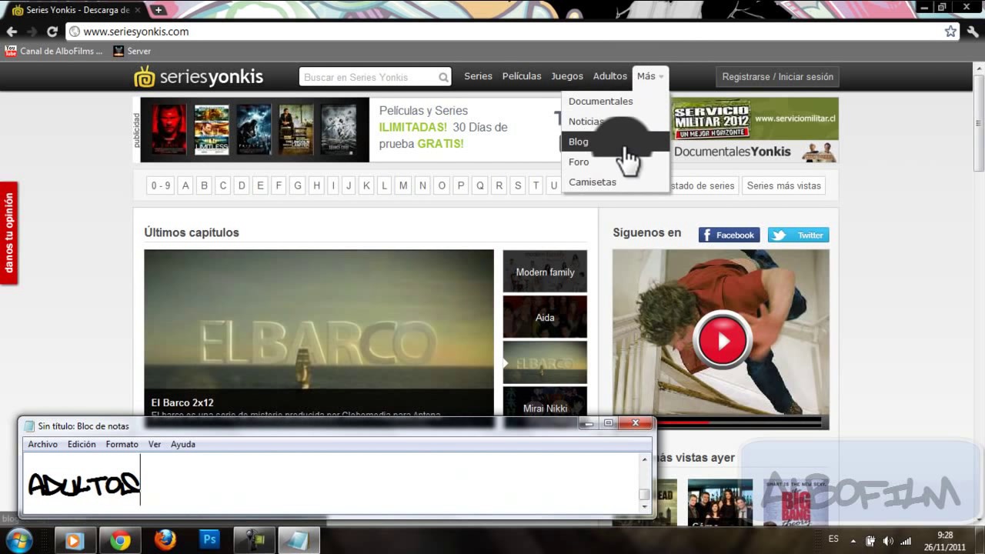Play the video with the red play button
The width and height of the screenshot is (985, 554).
[722, 340]
